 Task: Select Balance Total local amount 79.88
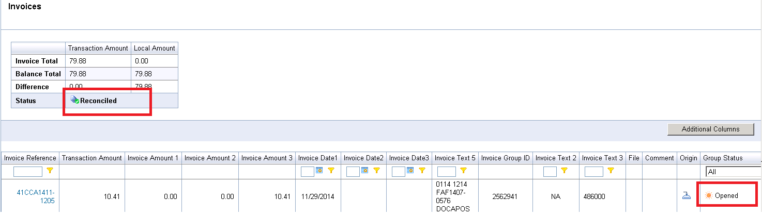point(143,74)
